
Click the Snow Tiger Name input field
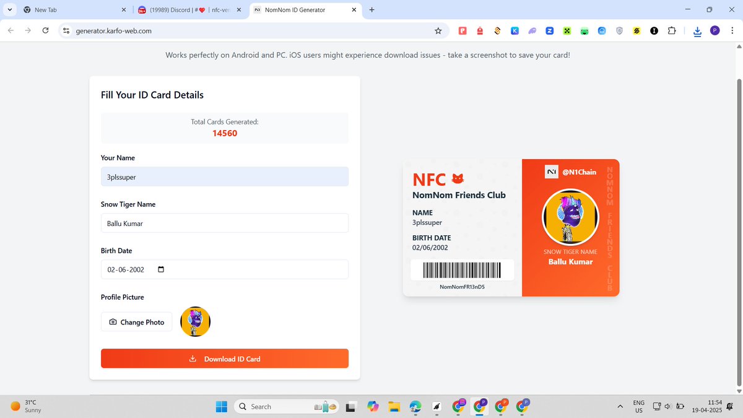coord(225,223)
